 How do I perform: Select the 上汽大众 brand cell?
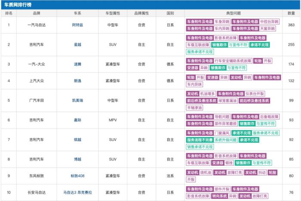pos(37,81)
